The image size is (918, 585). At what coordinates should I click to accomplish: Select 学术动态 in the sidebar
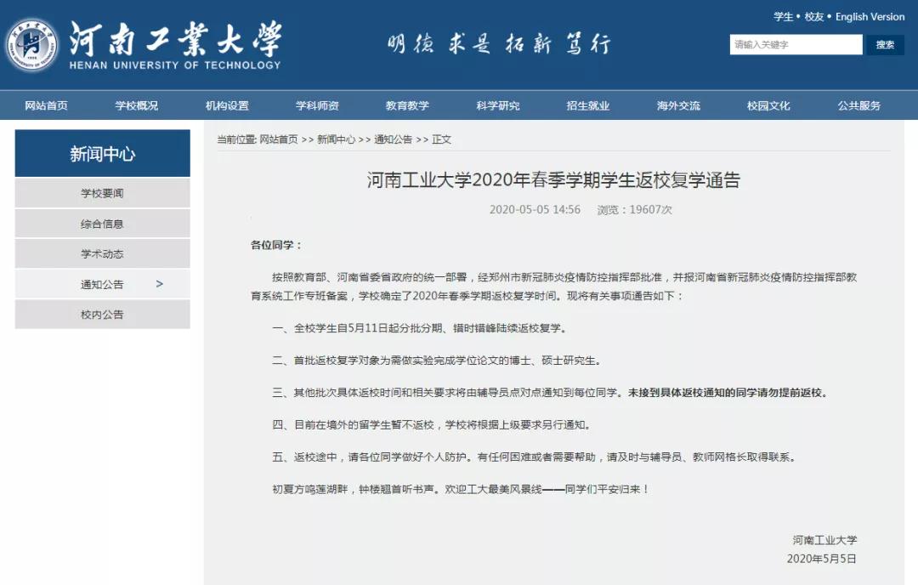point(103,253)
